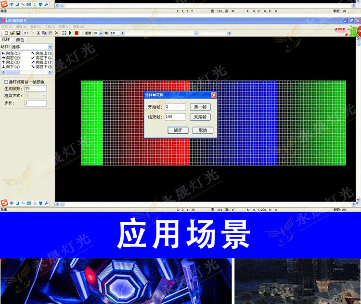Image resolution: width=361 pixels, height=304 pixels.
Task: Open the 设置 menu
Action: point(64,26)
